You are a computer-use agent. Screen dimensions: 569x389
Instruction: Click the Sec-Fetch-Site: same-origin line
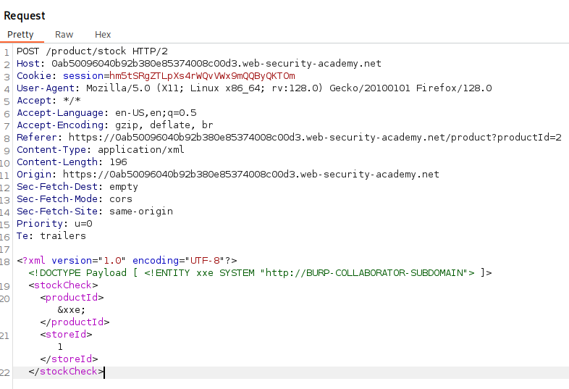click(95, 212)
